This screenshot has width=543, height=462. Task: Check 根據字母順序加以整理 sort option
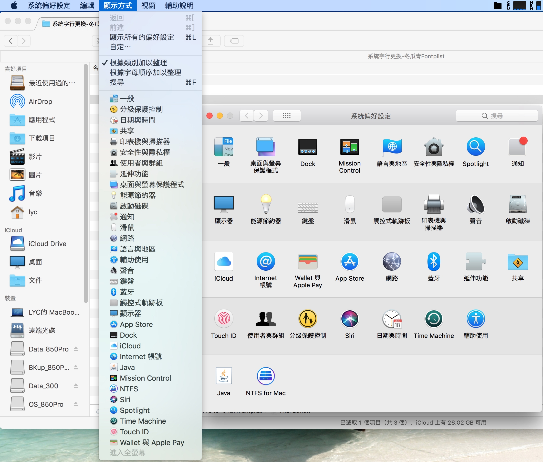(145, 72)
